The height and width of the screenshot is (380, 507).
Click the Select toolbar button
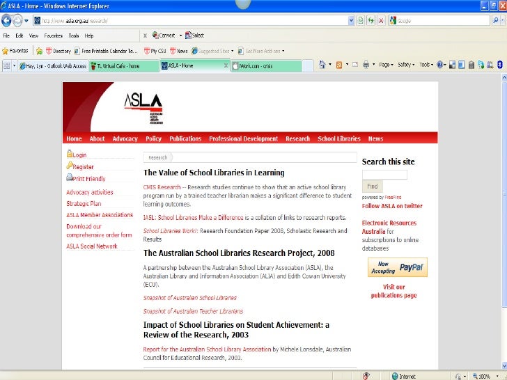pos(194,35)
